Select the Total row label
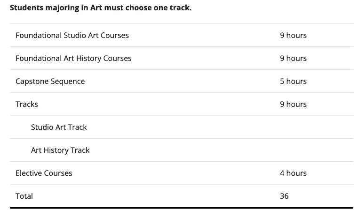This screenshot has height=218, width=358. (24, 196)
